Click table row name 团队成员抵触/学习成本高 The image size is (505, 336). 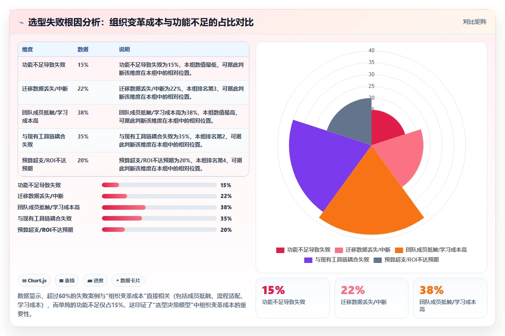click(x=45, y=117)
